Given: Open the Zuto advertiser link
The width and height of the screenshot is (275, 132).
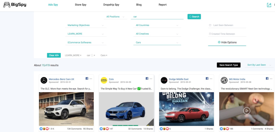Looking at the screenshot, I should [x=111, y=79].
